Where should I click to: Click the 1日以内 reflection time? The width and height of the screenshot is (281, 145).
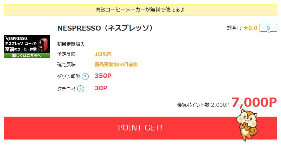(103, 54)
